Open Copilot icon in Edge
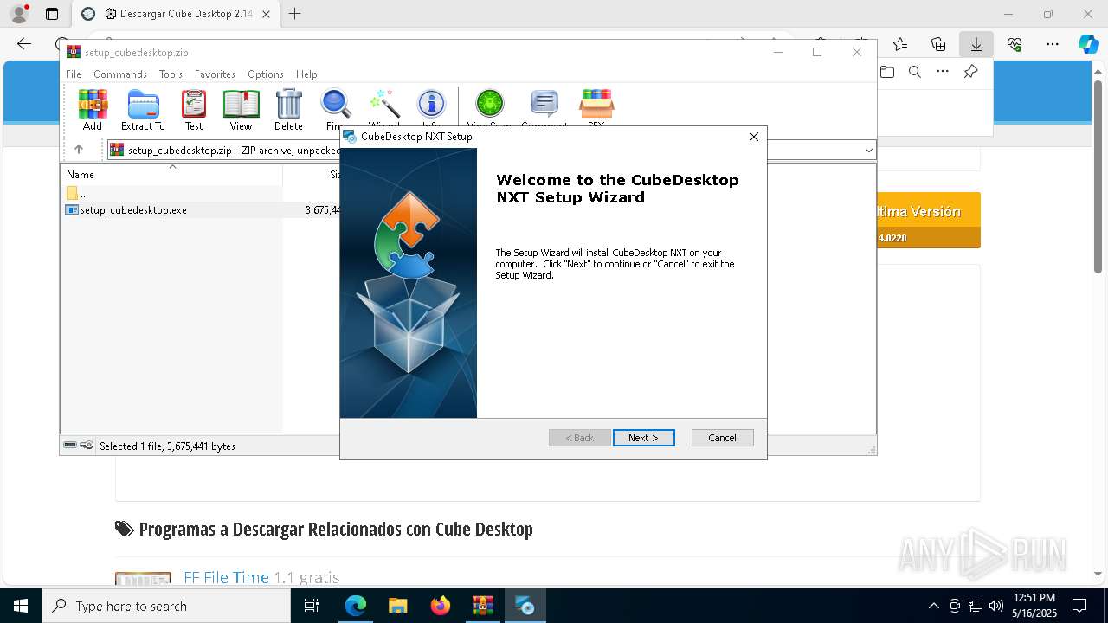 click(1088, 44)
